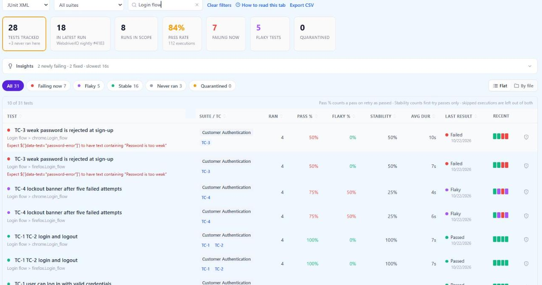Click recent run bars for firefox login and logout row
The image size is (542, 285).
501,263
